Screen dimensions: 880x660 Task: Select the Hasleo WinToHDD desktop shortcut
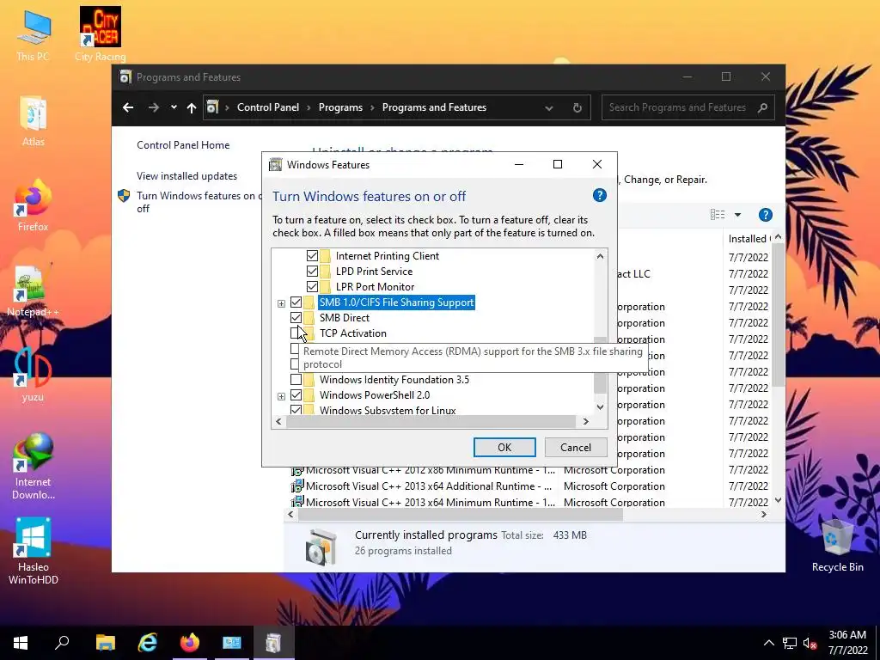tap(34, 553)
